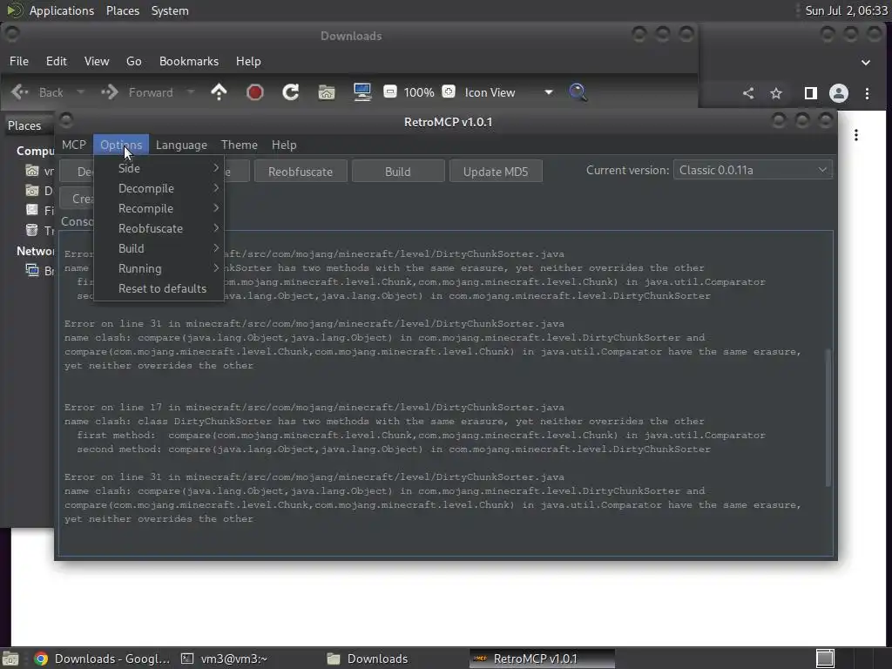The height and width of the screenshot is (669, 892).
Task: Open the Current version combo box
Action: (x=753, y=170)
